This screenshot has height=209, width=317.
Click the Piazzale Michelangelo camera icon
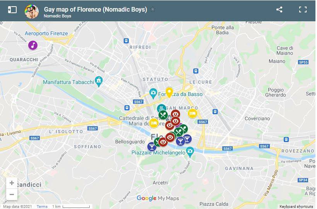point(190,152)
